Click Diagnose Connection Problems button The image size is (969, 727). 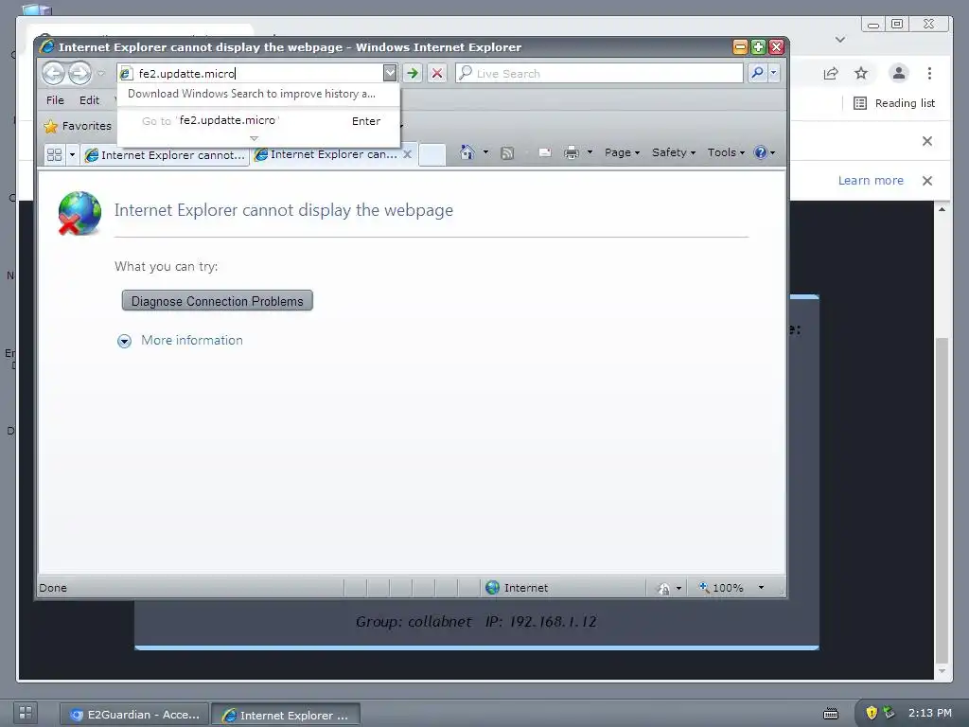click(x=218, y=301)
